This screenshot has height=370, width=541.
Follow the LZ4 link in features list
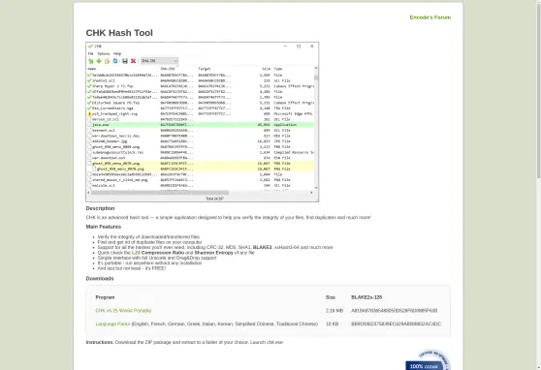click(x=136, y=253)
